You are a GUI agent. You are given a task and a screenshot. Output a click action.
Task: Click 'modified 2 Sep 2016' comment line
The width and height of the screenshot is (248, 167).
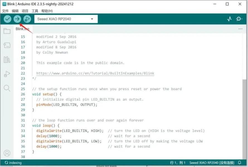point(56,37)
